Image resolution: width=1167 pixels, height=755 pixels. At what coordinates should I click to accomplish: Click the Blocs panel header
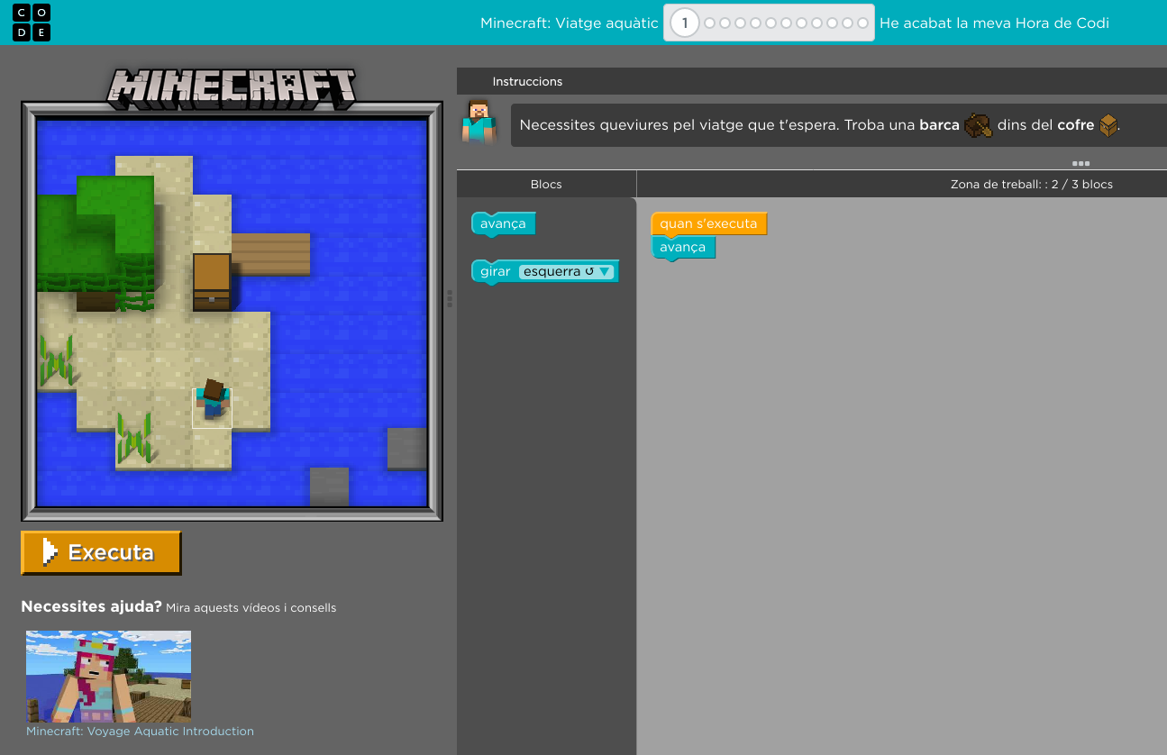point(546,184)
